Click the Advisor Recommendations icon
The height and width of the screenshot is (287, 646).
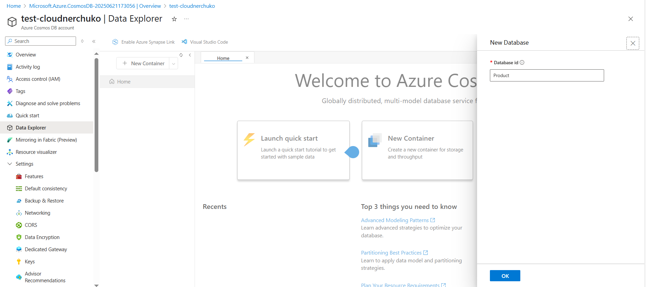click(19, 277)
